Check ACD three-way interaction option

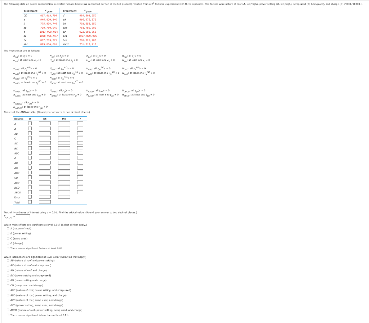tap(8, 300)
